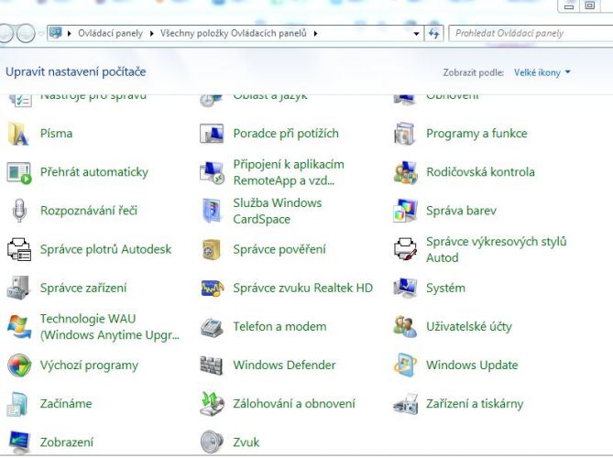Open the Začínáme icon
The height and width of the screenshot is (458, 613).
17,404
